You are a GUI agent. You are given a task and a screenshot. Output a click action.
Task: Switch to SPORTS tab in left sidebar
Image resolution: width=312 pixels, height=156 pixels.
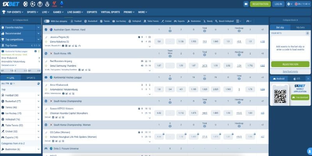pyautogui.click(x=31, y=78)
